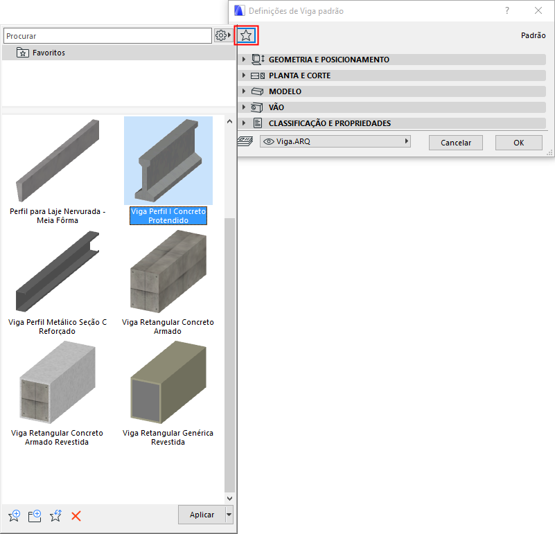555x534 pixels.
Task: Click the Classificação e Propriedades panel icon
Action: [258, 123]
